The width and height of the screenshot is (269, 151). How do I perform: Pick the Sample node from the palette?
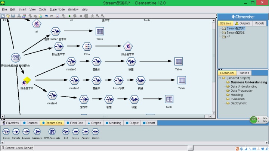tap(16, 132)
